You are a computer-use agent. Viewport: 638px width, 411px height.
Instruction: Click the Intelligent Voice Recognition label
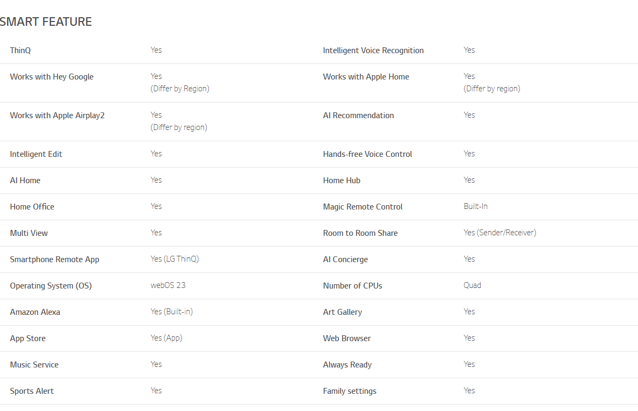click(x=373, y=51)
